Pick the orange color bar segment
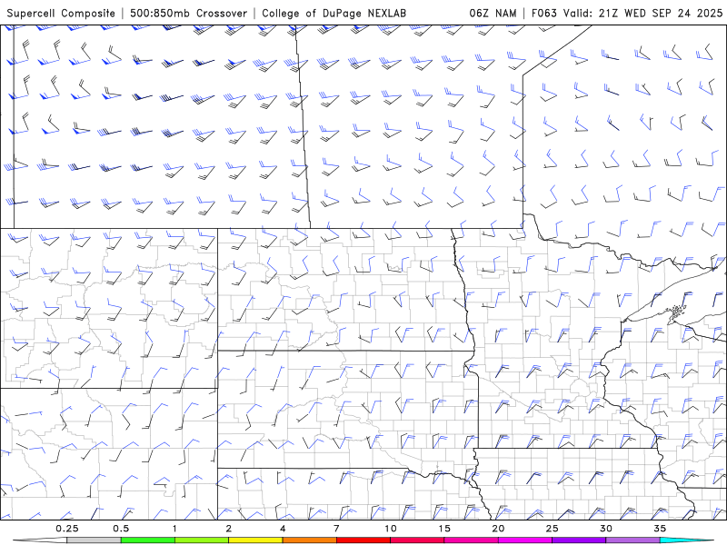This screenshot has height=545, width=727. [309, 540]
